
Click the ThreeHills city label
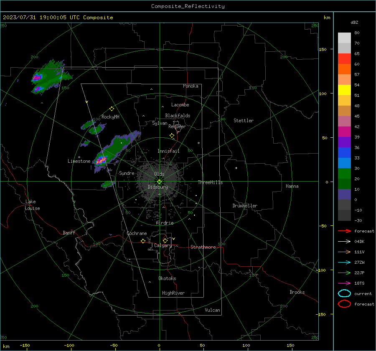[x=210, y=182]
